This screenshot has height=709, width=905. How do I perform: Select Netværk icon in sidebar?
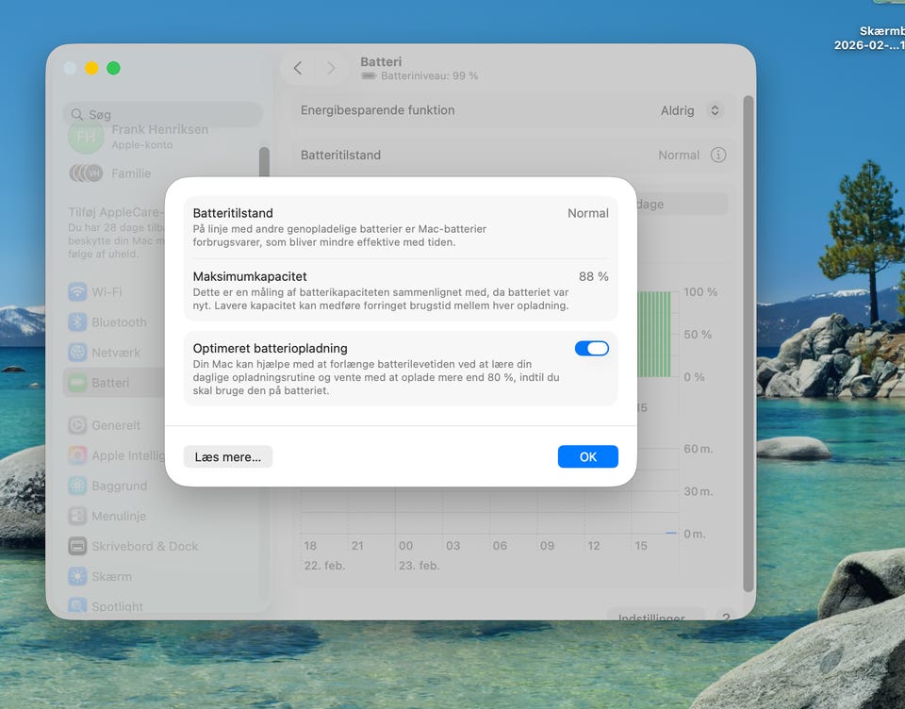77,353
